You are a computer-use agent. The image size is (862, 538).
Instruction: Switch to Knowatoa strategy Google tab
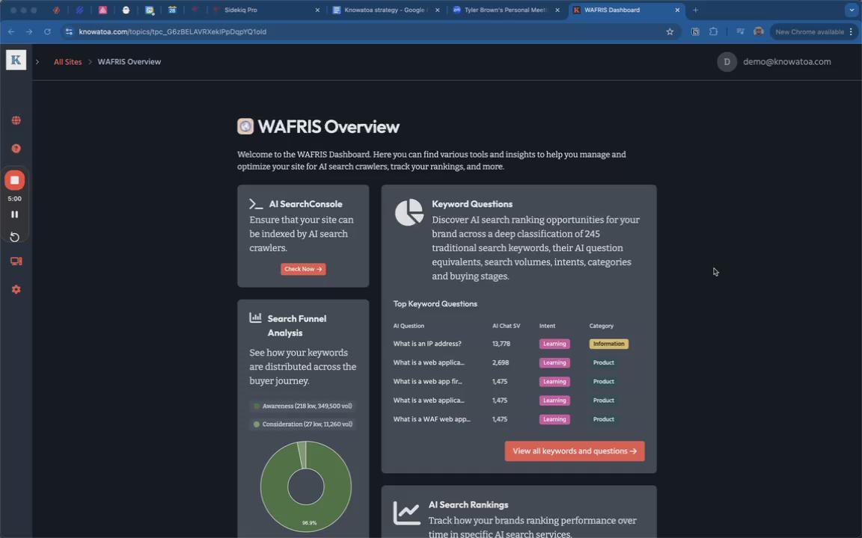(x=386, y=10)
